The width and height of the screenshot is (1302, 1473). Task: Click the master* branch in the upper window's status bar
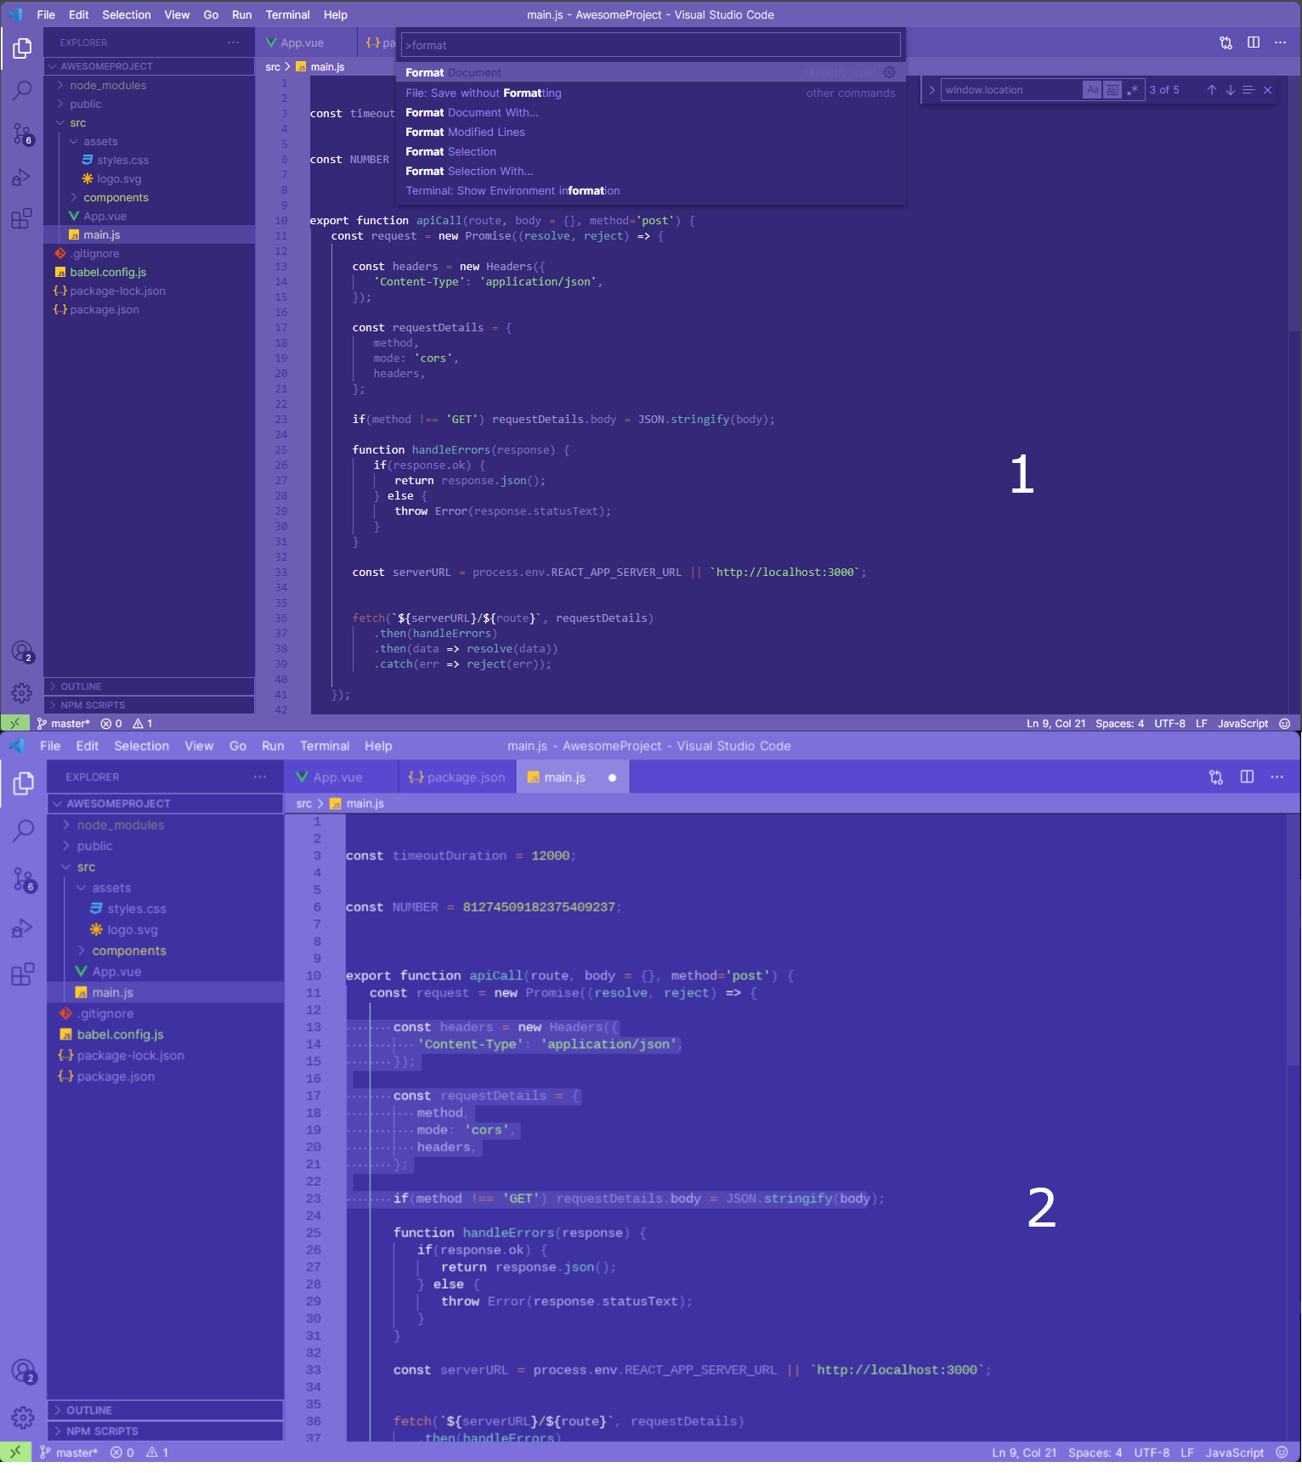tap(64, 724)
